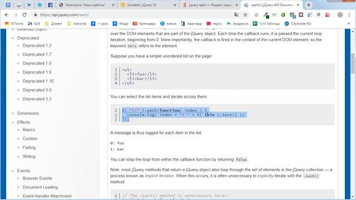Image resolution: width=356 pixels, height=200 pixels.
Task: Open Deprecated 1.10 in sidebar
Action: pyautogui.click(x=38, y=81)
